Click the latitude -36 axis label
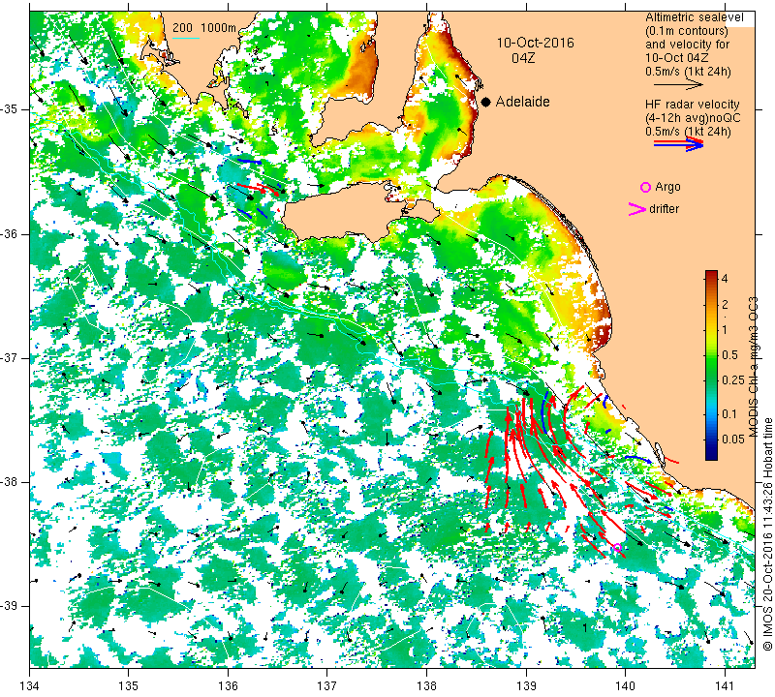775x697 pixels. pos(10,233)
